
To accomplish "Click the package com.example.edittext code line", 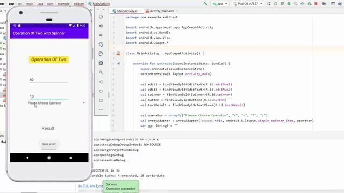I will 152,17.
